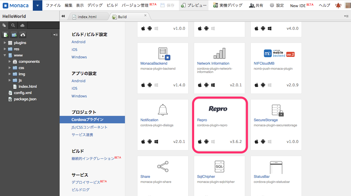Click the Repro plugin logo
Viewport: 351px width, 196px height.
click(218, 109)
